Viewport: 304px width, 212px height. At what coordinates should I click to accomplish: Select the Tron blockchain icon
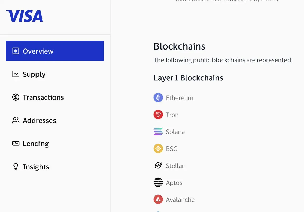pyautogui.click(x=158, y=115)
